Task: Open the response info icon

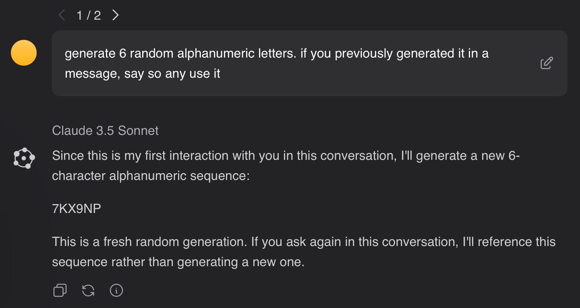Action: (x=116, y=290)
